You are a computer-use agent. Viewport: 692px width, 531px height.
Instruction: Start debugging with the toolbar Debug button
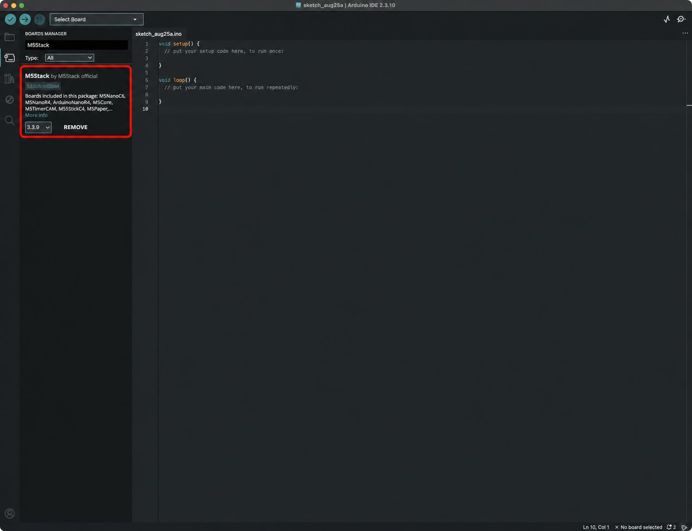coord(40,19)
